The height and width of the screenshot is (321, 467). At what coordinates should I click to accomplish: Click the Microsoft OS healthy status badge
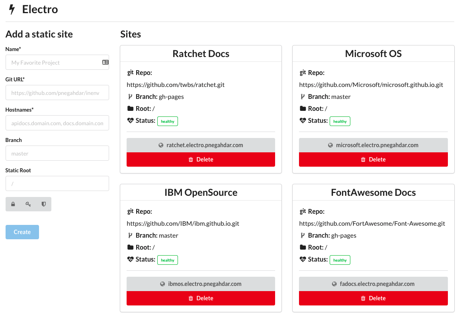click(x=340, y=121)
